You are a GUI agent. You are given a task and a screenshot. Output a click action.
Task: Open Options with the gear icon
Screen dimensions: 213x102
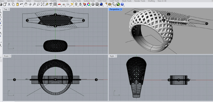coord(110,4)
